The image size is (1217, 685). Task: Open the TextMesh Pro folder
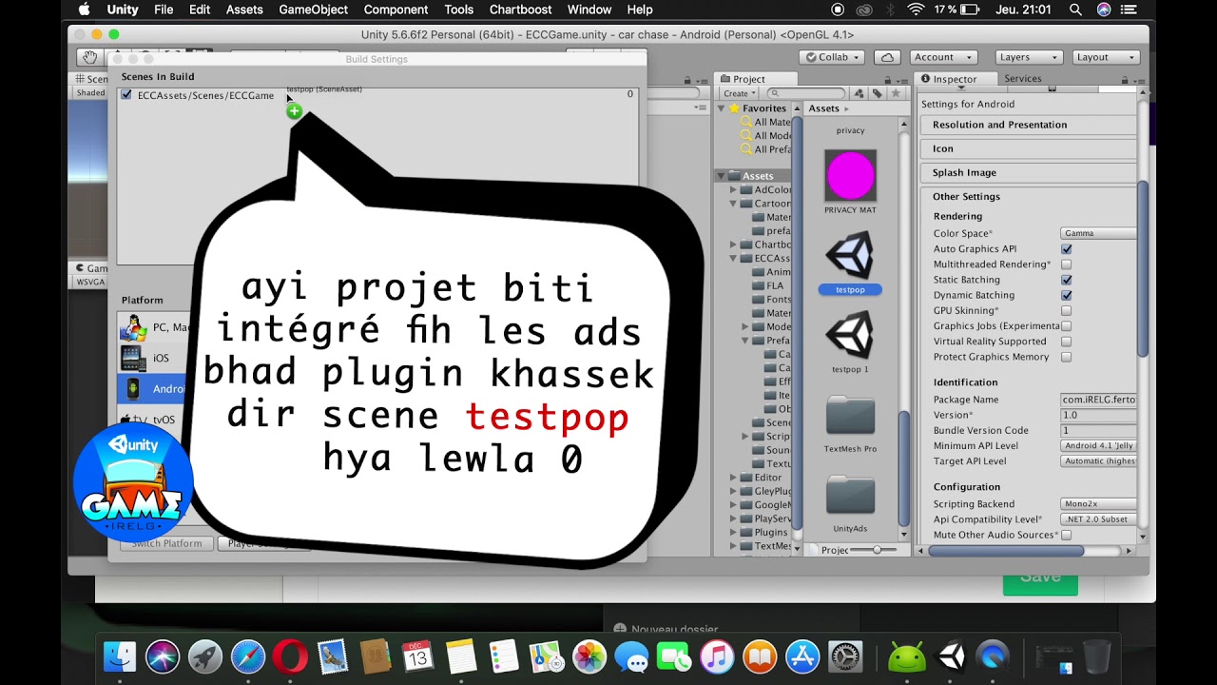(850, 417)
